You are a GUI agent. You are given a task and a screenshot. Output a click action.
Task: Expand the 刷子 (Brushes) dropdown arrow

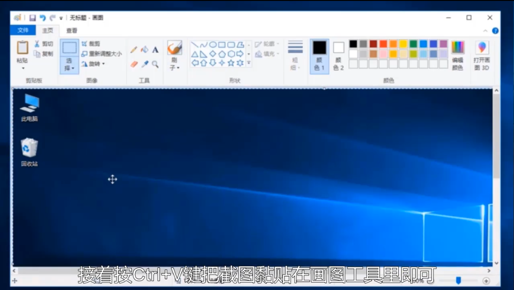click(x=178, y=68)
